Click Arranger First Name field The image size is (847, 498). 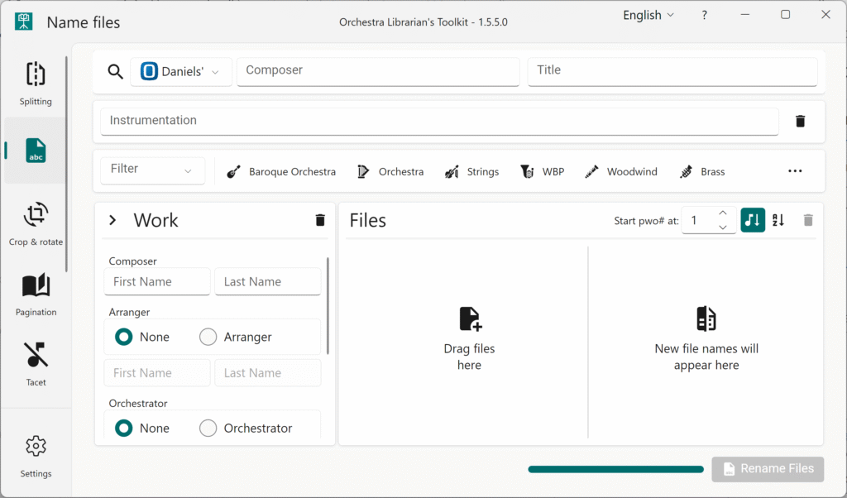(x=157, y=373)
